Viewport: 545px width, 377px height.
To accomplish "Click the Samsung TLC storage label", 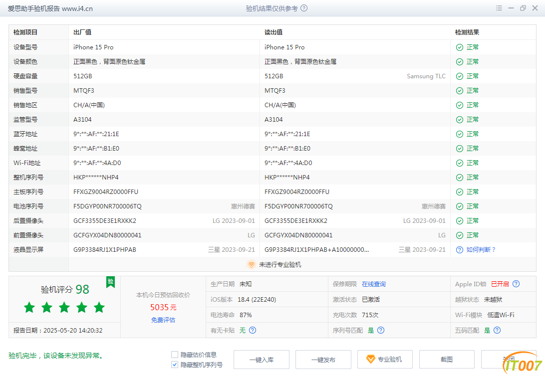I will coord(426,76).
